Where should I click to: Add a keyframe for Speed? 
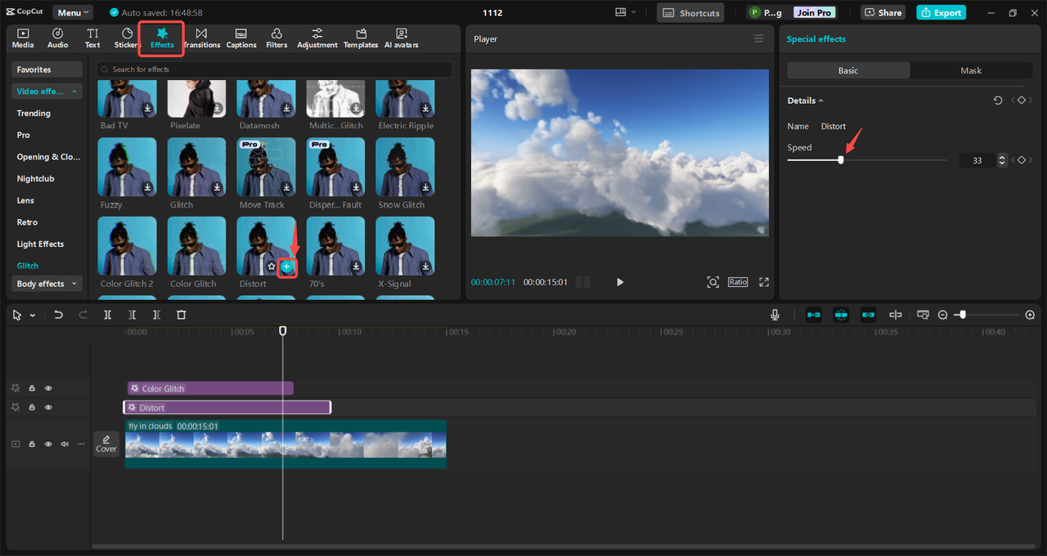pos(1021,160)
